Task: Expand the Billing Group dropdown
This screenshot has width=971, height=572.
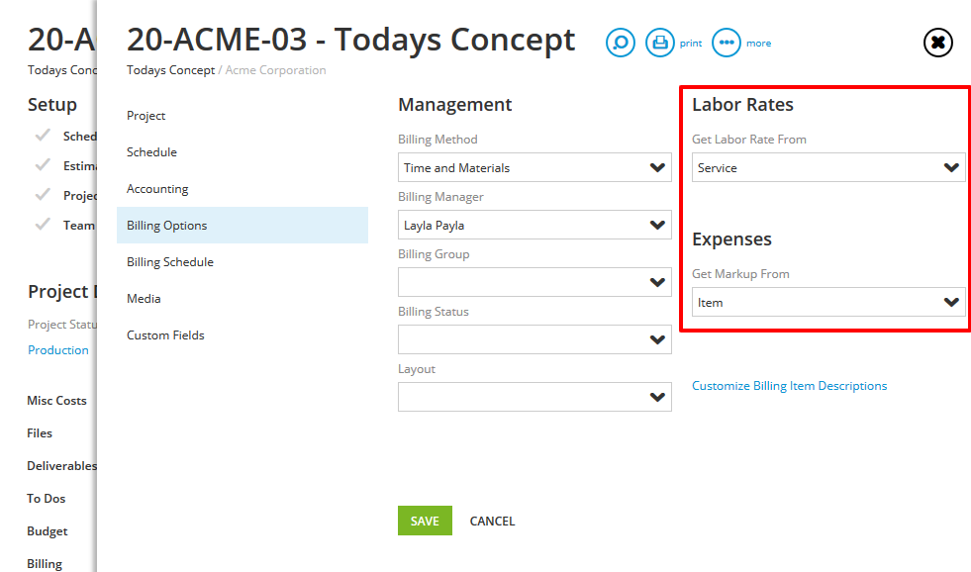Action: 534,282
